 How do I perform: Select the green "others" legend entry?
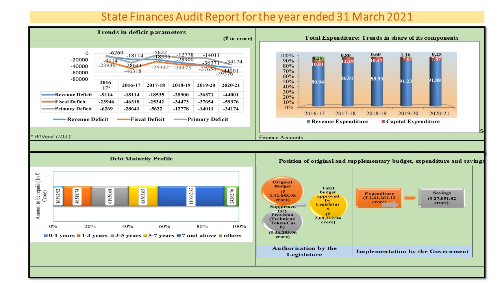230,235
